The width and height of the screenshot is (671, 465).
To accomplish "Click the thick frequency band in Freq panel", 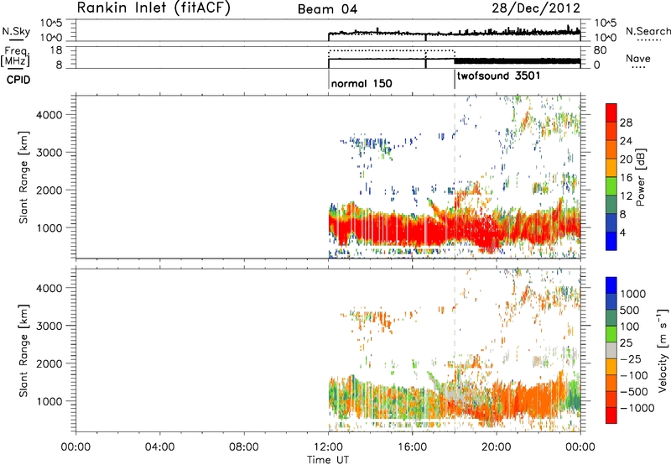I will tap(517, 60).
